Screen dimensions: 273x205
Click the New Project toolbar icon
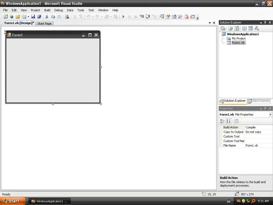(6, 17)
